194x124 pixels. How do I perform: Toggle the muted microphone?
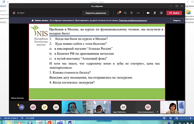pyautogui.click(x=155, y=13)
